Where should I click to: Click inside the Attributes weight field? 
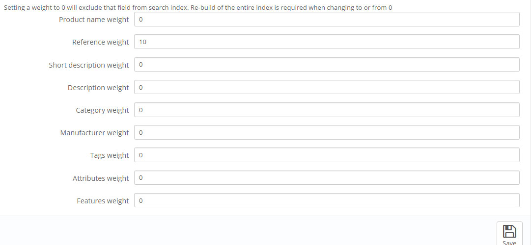[326, 178]
